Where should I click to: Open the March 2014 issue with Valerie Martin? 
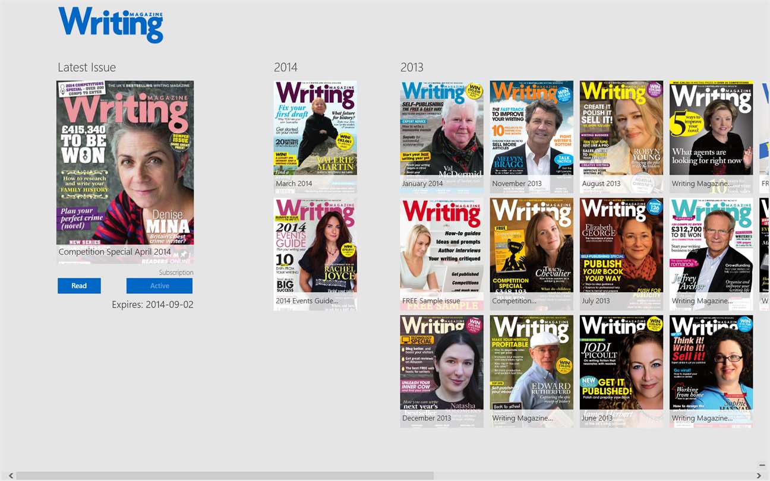[315, 137]
